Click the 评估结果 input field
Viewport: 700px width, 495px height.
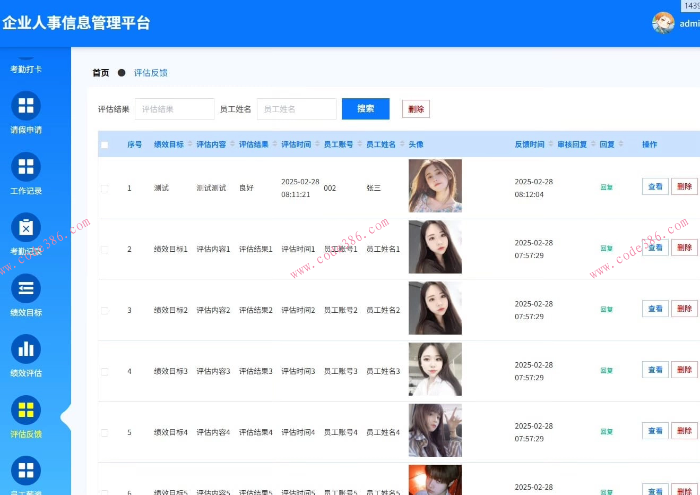[x=174, y=108]
